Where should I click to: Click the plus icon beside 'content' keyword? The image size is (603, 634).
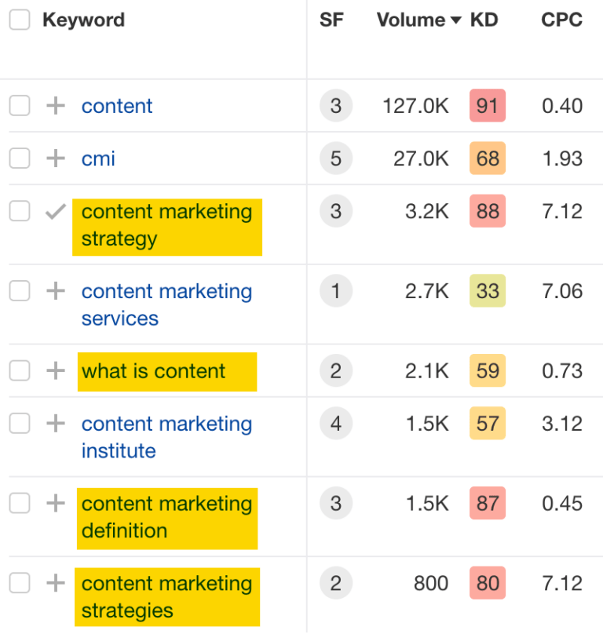[x=55, y=106]
